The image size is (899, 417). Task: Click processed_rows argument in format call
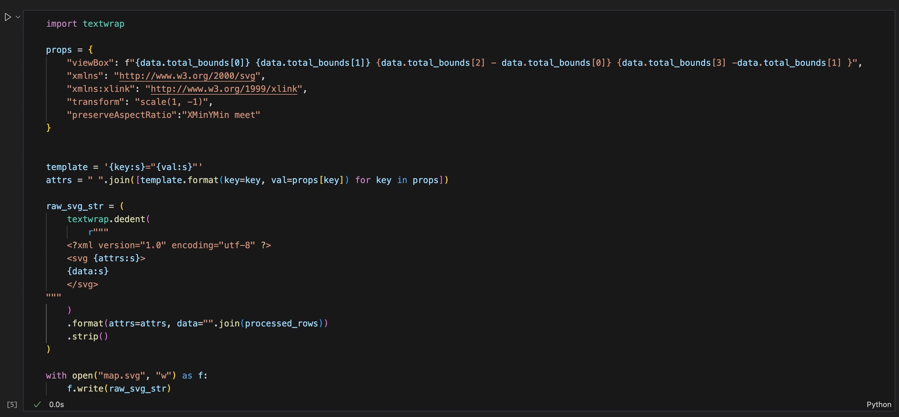pos(281,324)
